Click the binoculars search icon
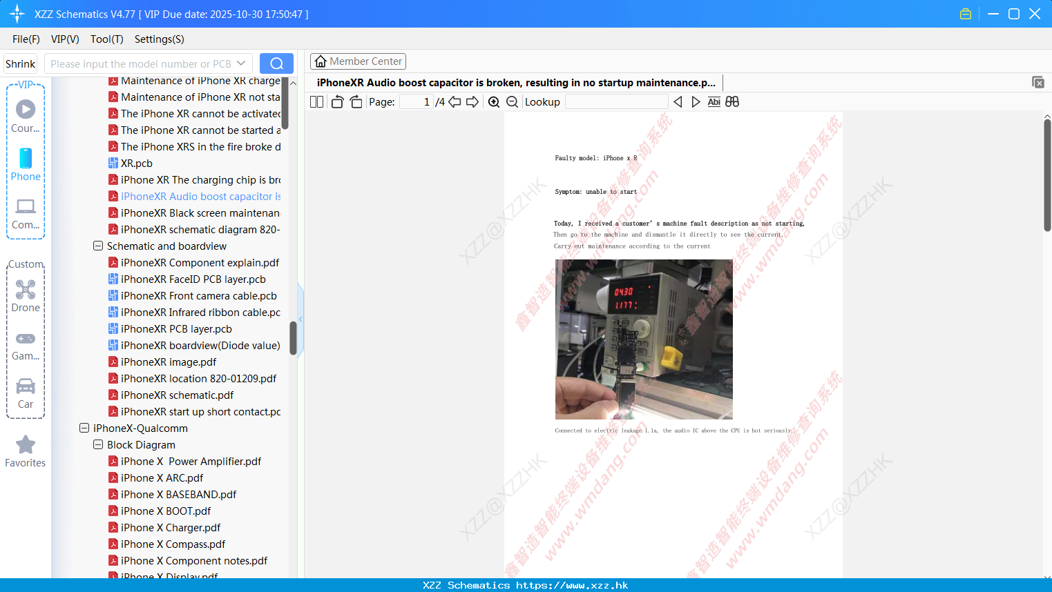This screenshot has height=592, width=1052. (732, 101)
